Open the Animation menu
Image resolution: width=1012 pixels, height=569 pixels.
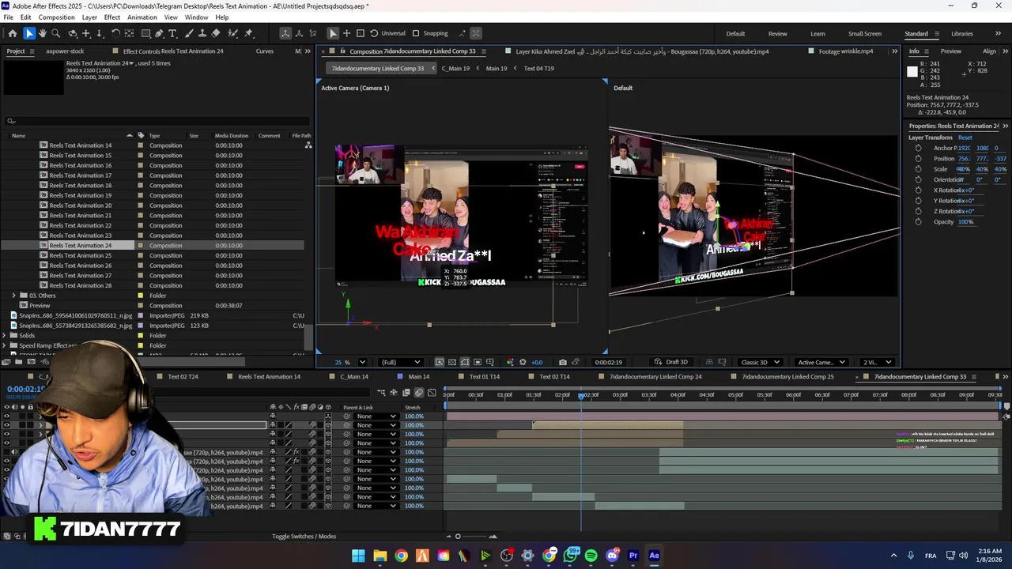tap(142, 17)
